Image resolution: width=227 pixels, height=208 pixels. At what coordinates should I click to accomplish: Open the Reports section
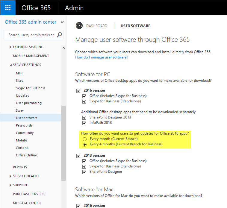click(x=20, y=167)
